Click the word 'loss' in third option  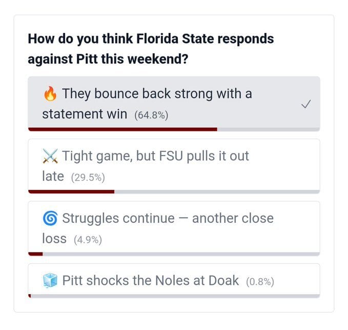(x=54, y=239)
